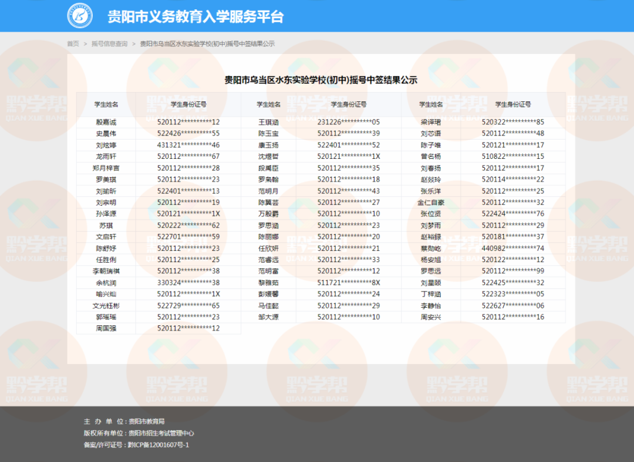The image size is (634, 462).
Task: Click ID number 440982**********74
Action: 512,249
